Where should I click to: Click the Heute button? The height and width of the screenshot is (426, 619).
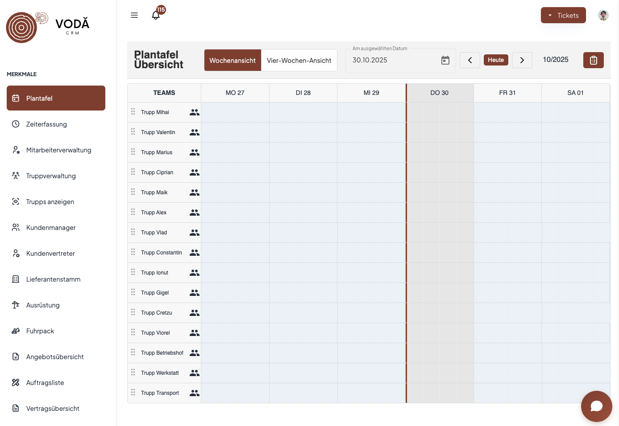[496, 60]
